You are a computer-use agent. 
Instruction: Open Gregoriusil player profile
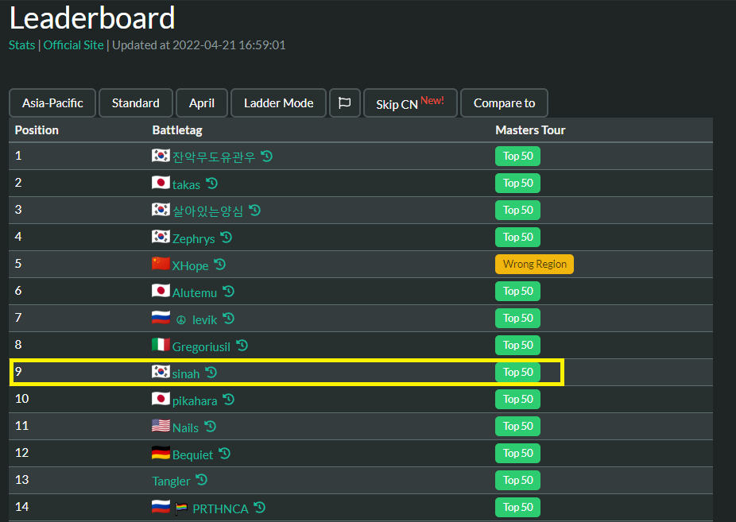click(201, 346)
